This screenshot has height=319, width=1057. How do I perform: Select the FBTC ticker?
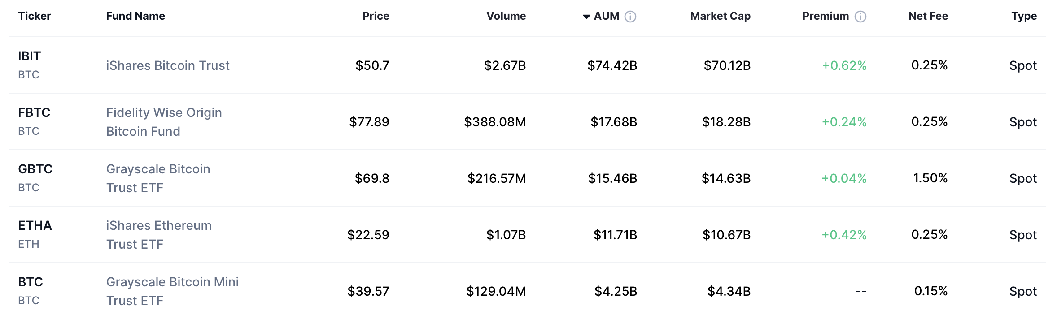34,113
